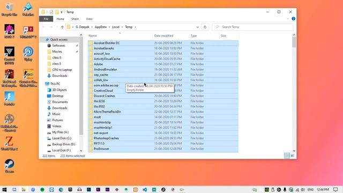Open Videos in navigation pane

(56, 127)
